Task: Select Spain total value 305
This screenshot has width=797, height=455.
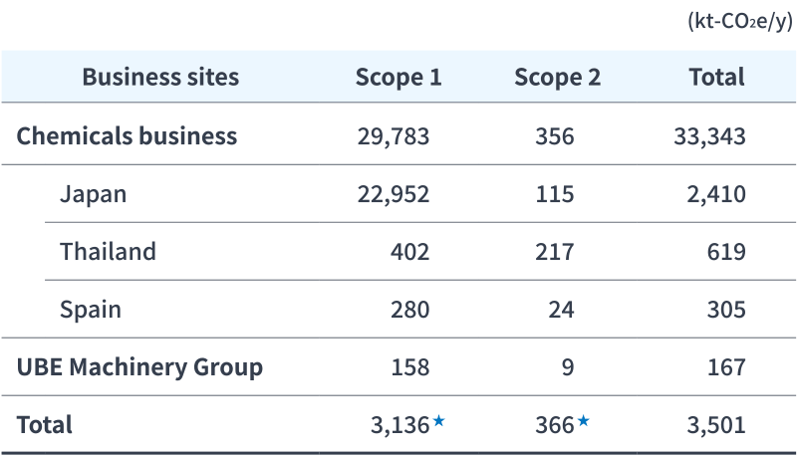Action: (x=726, y=310)
